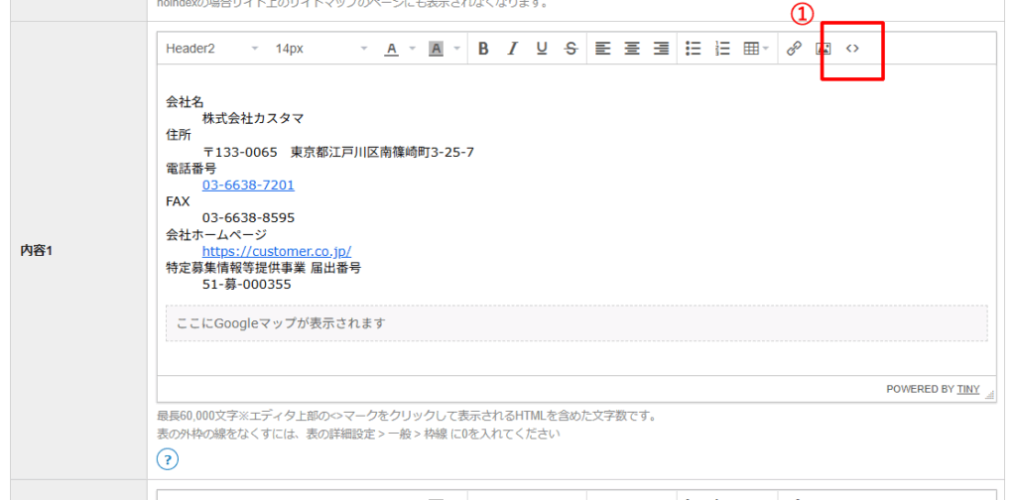Image resolution: width=1016 pixels, height=500 pixels.
Task: Open the HTML source code view
Action: pyautogui.click(x=852, y=49)
